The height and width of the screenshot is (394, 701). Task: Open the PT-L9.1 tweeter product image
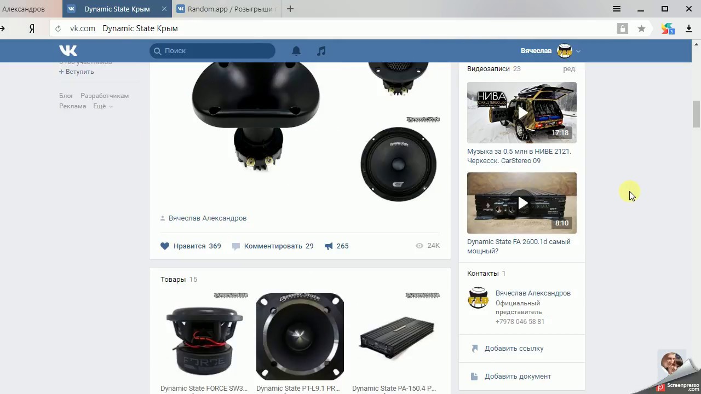tap(300, 337)
